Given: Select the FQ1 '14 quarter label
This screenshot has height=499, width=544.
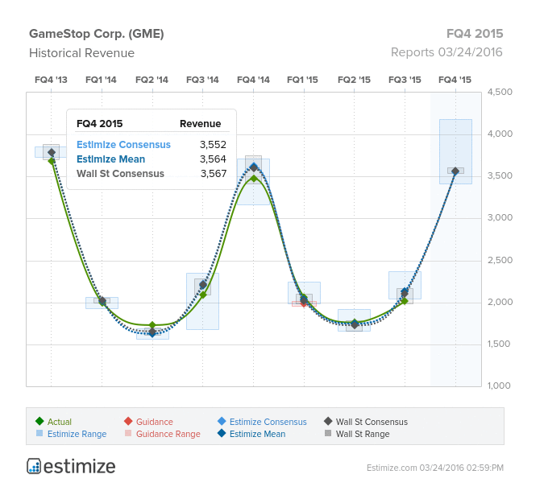Looking at the screenshot, I should [101, 80].
